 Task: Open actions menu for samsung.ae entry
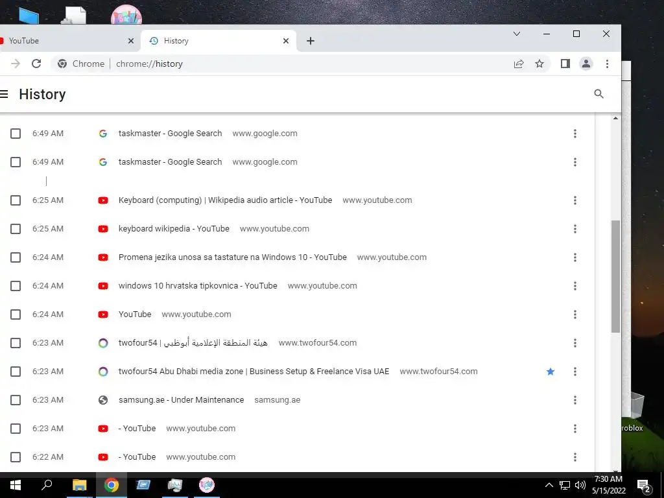click(575, 399)
